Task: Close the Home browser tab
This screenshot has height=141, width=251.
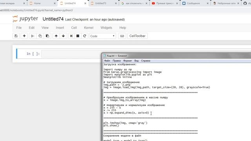Action: click(x=55, y=3)
